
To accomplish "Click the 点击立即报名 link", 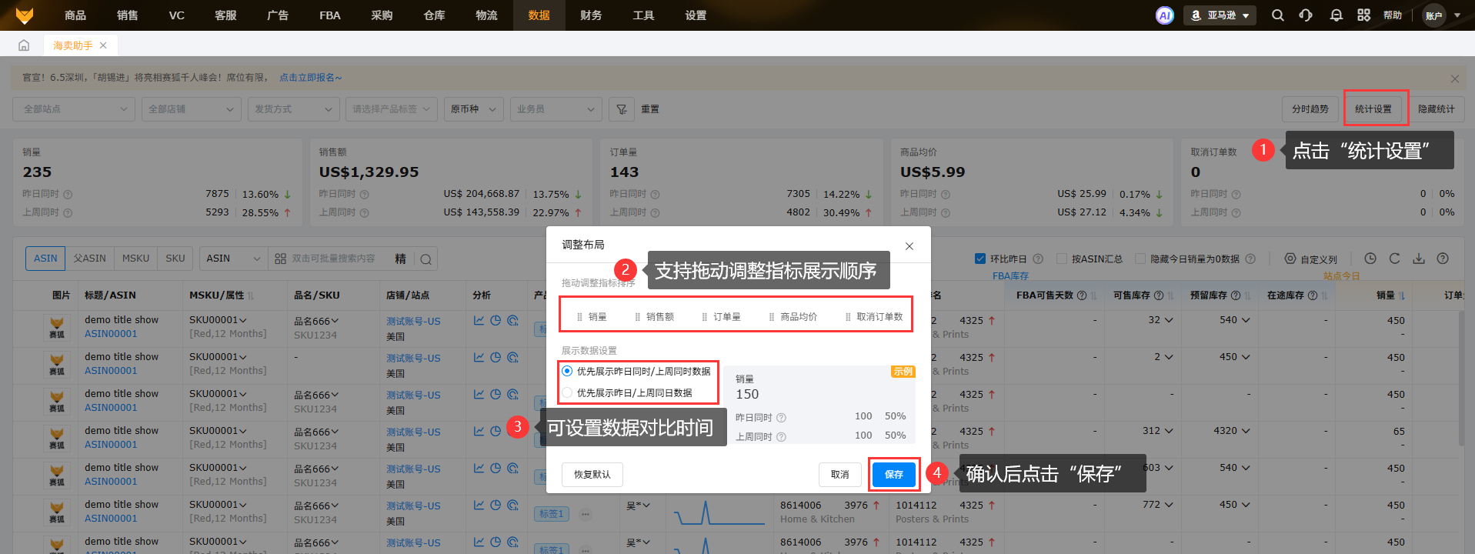I will (310, 78).
